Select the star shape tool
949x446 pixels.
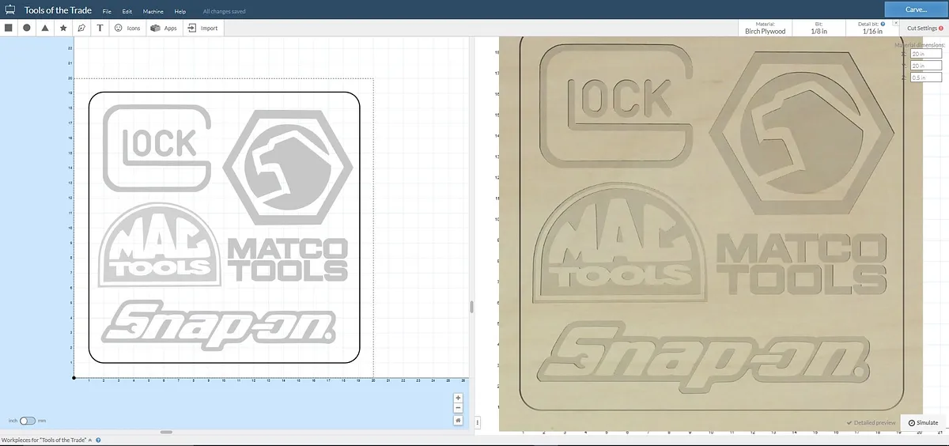pos(63,28)
